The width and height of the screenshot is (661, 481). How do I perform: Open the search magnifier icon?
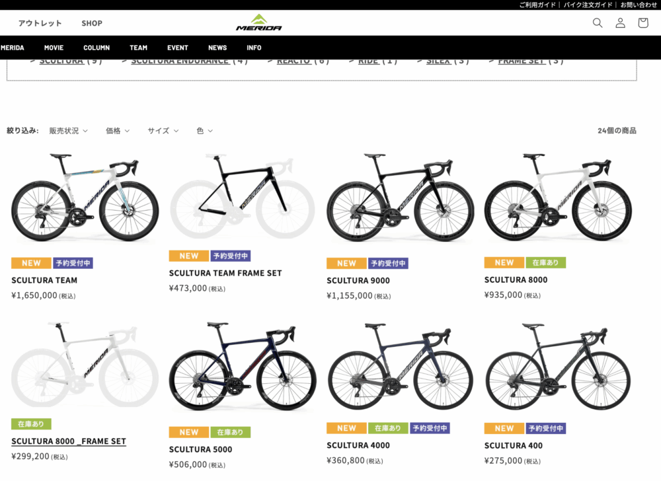click(x=598, y=22)
